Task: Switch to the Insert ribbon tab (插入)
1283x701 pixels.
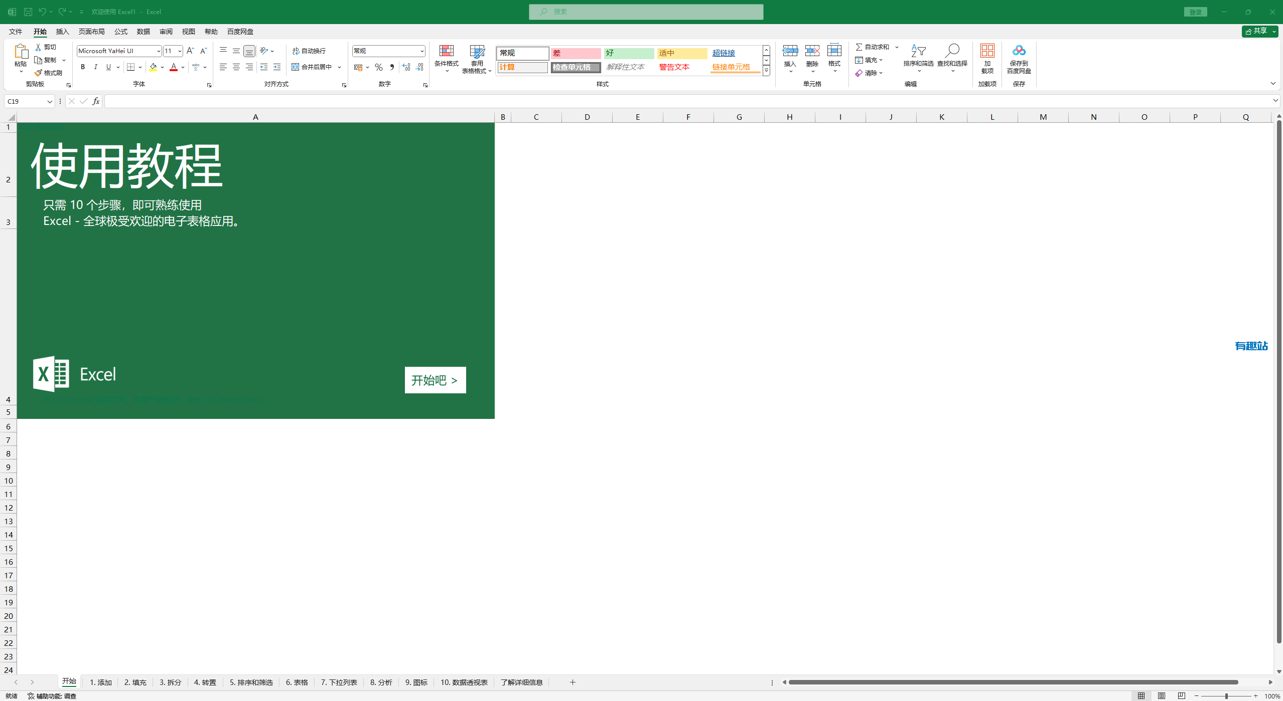Action: [x=62, y=32]
